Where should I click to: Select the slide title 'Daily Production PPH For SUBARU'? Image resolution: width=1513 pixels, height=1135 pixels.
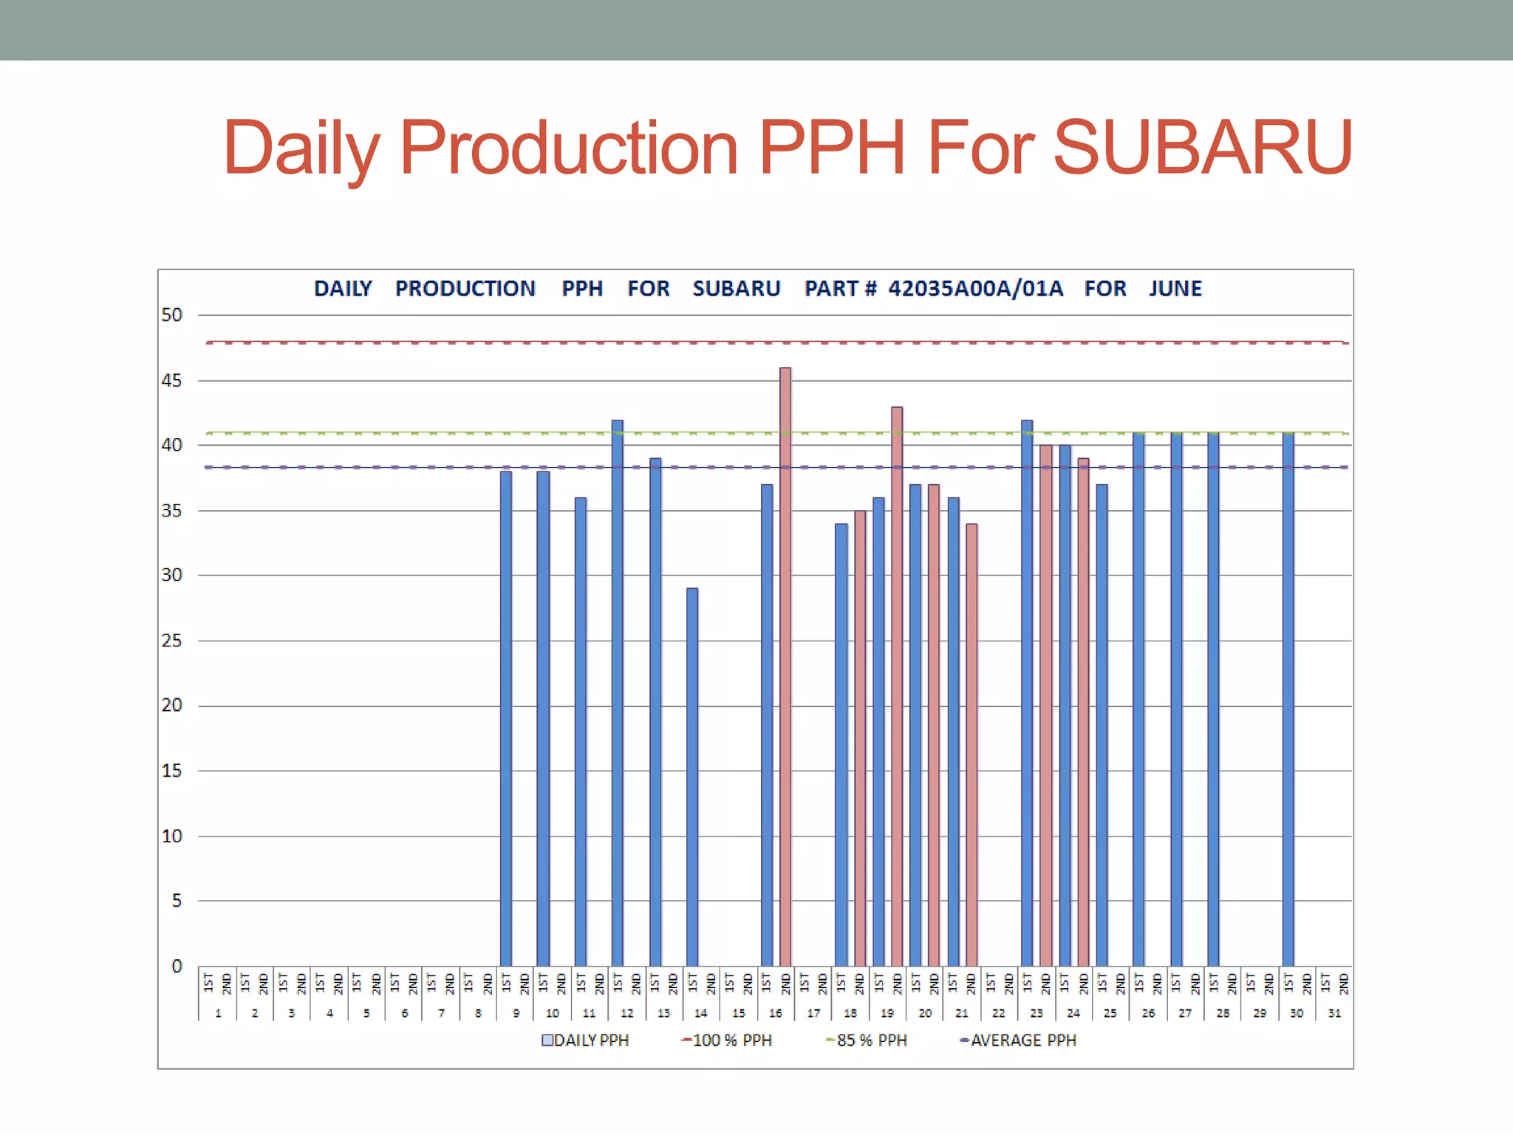pos(788,149)
